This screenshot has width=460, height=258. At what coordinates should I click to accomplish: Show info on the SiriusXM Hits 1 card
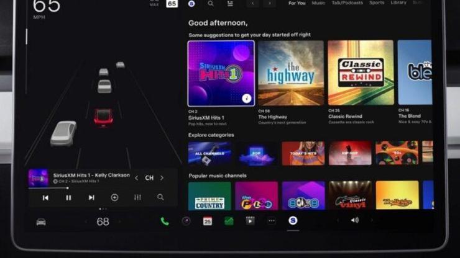tap(246, 99)
